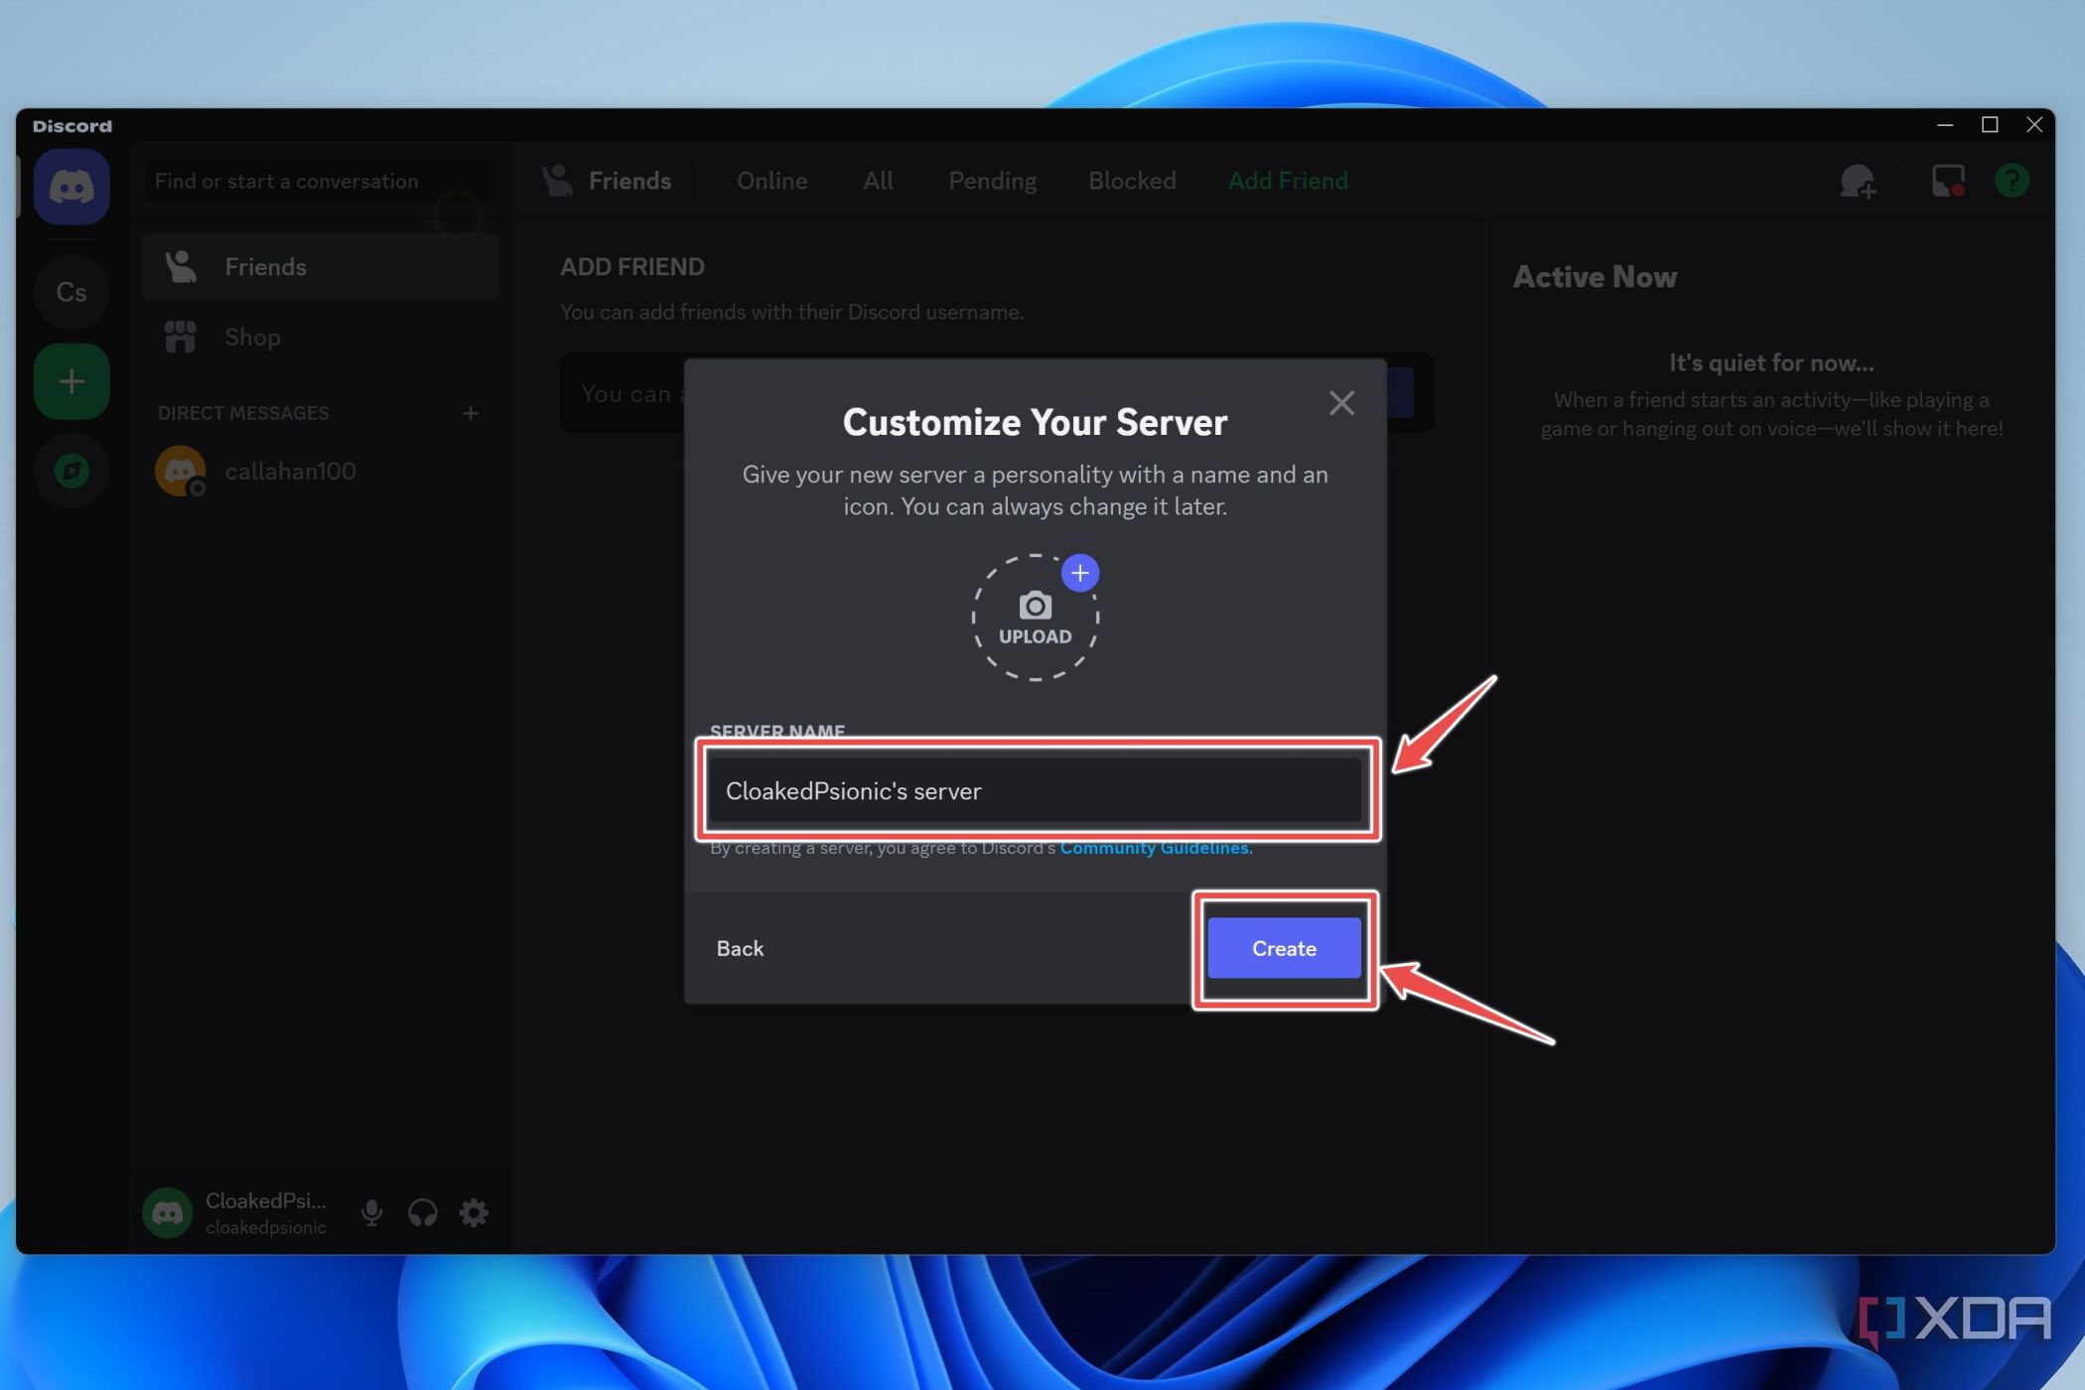Add a server using the green plus icon

coord(70,380)
